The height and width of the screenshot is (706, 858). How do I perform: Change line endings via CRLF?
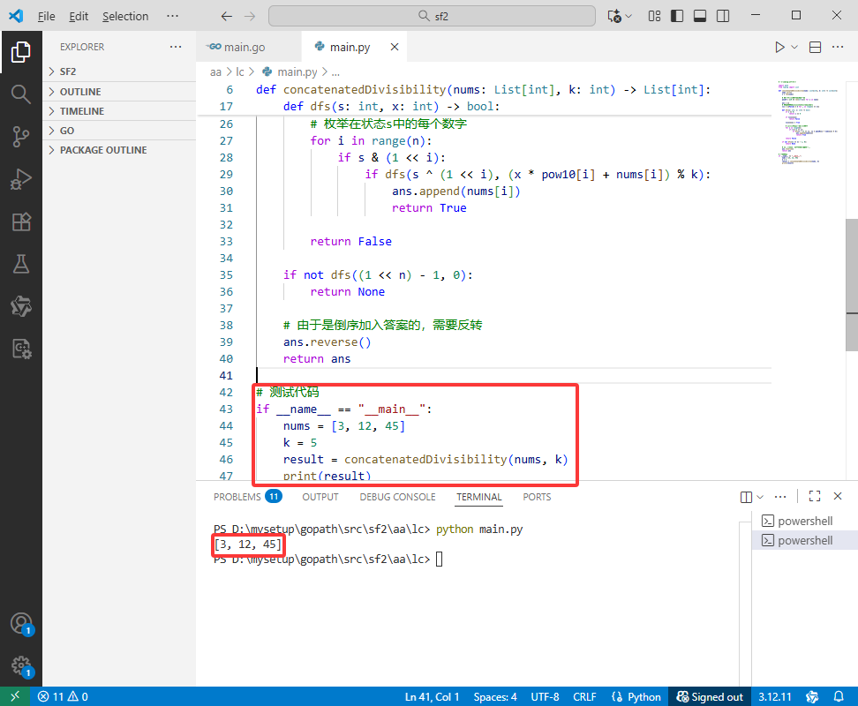click(584, 696)
